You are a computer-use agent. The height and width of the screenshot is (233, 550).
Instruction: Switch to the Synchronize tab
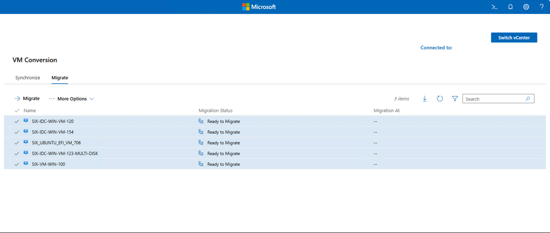tap(28, 77)
